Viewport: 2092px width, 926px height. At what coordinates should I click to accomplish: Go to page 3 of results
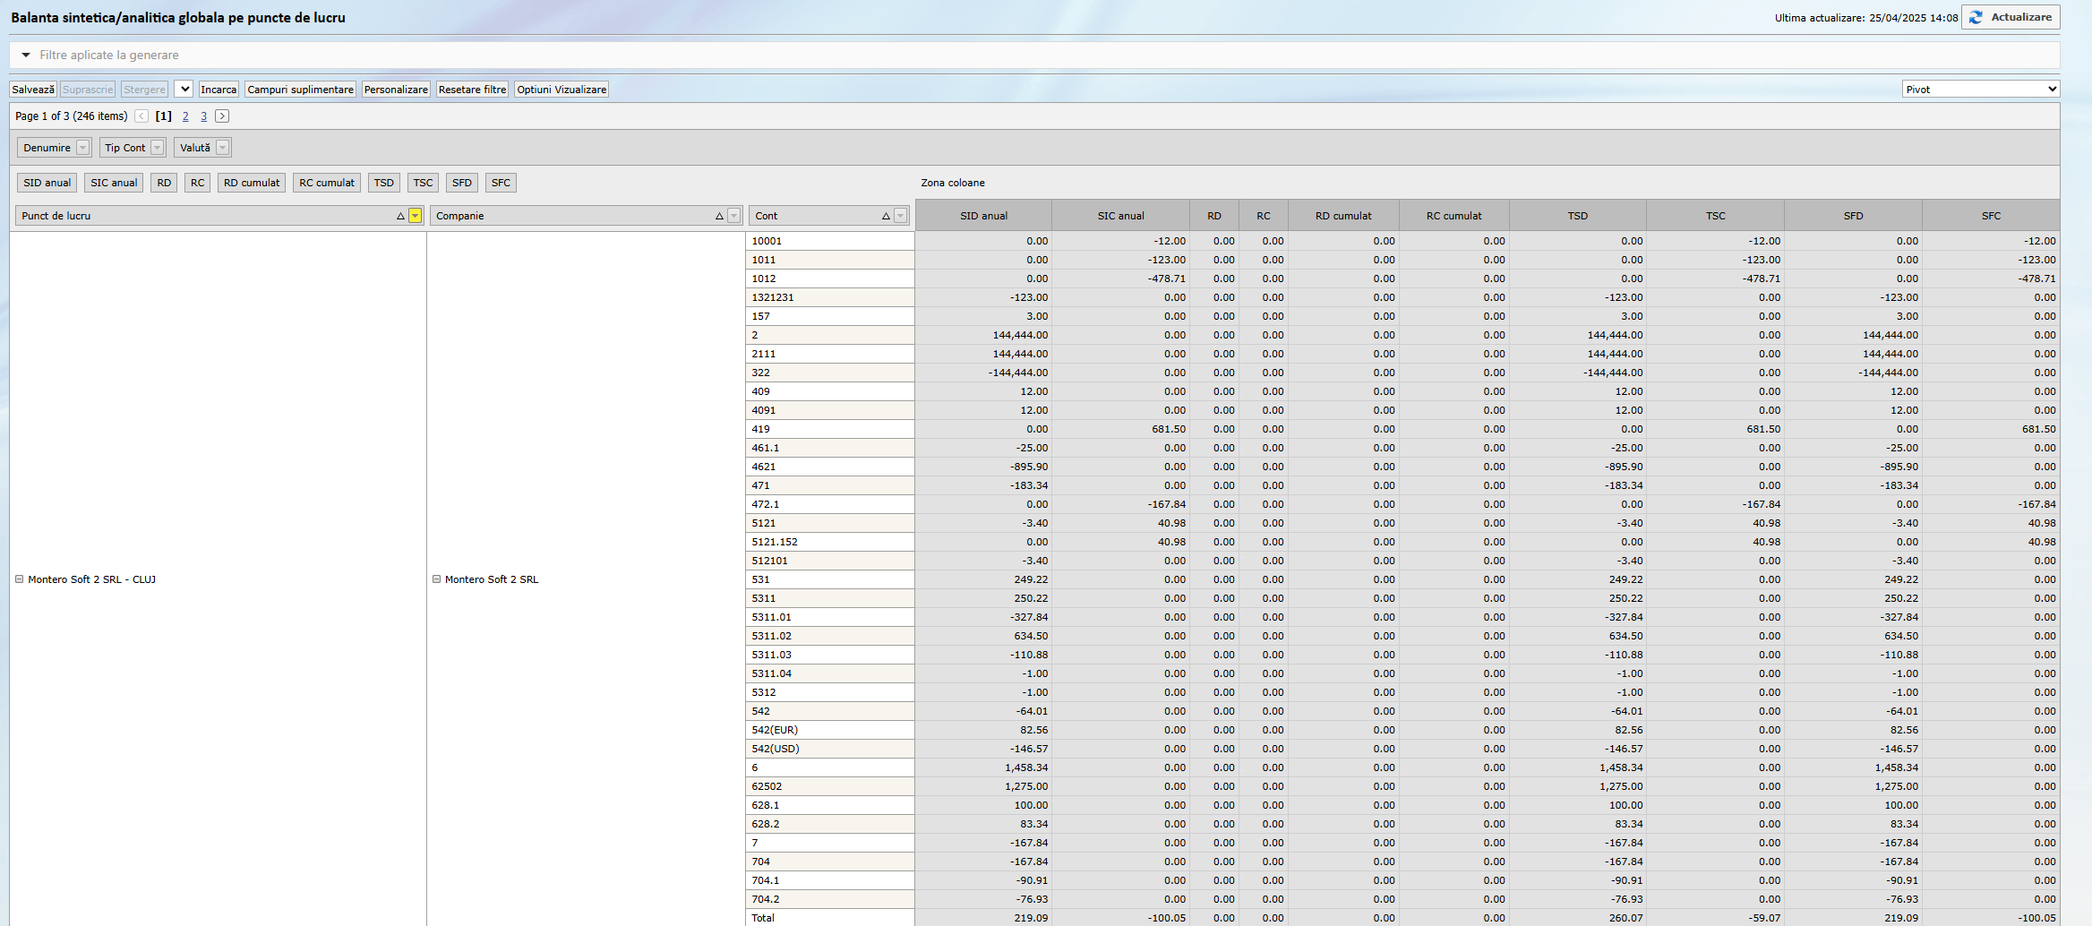point(203,116)
